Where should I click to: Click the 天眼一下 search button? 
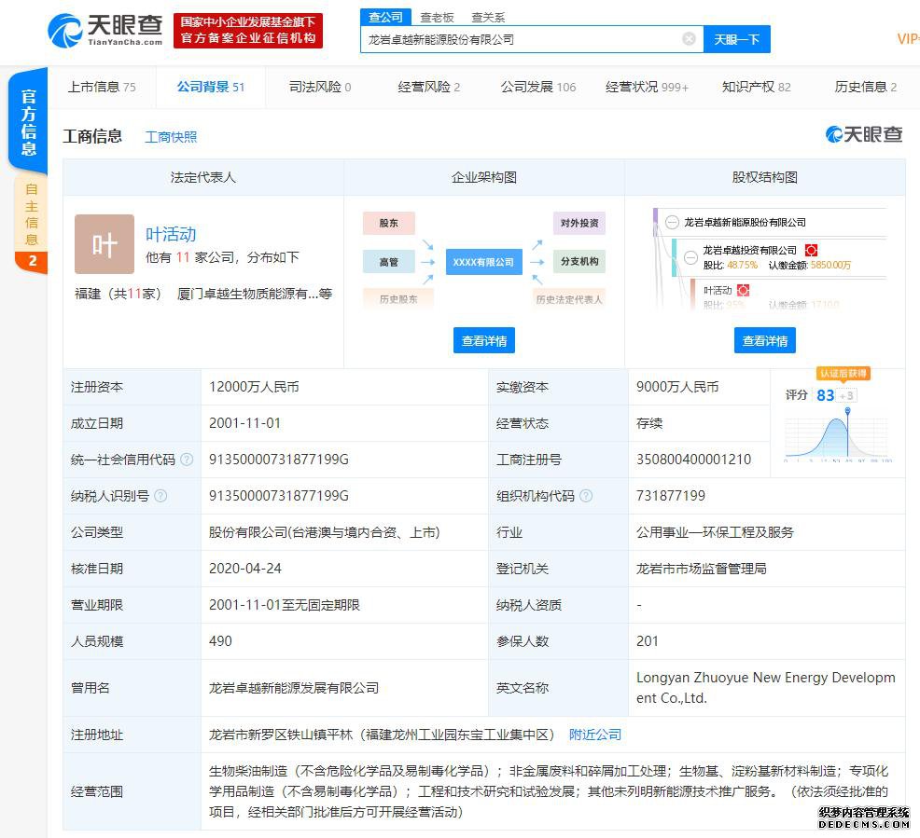737,39
